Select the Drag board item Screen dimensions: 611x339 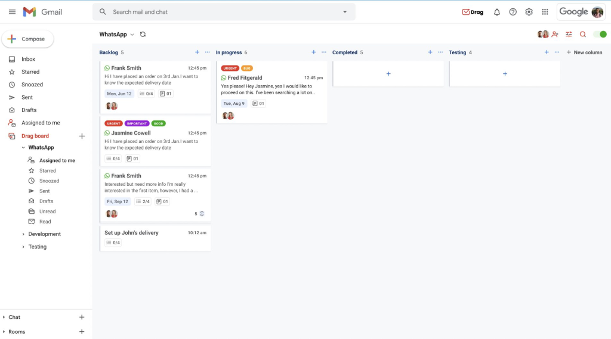click(x=35, y=136)
